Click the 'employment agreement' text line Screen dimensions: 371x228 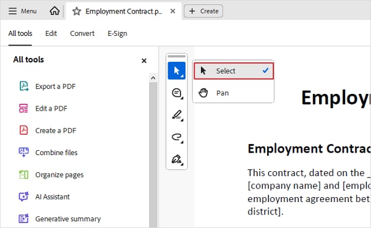309,199
